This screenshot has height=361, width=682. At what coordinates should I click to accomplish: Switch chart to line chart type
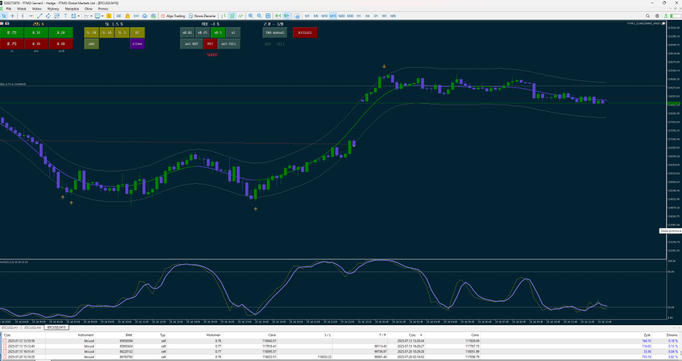241,16
